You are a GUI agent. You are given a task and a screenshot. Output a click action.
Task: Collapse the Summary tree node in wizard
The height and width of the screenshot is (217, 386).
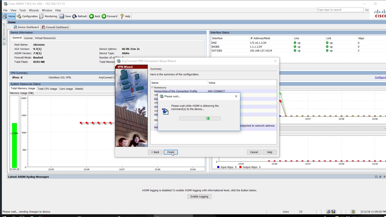(x=152, y=87)
